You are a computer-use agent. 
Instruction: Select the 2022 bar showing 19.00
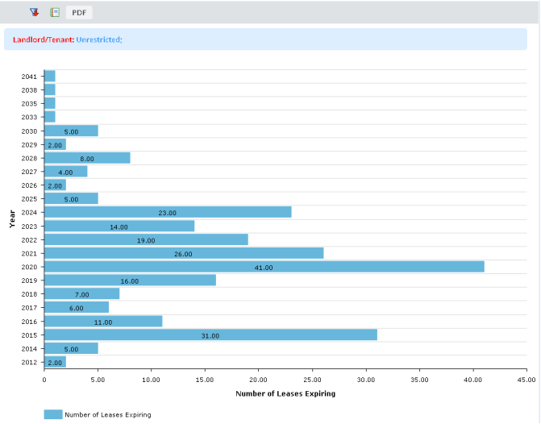[146, 239]
